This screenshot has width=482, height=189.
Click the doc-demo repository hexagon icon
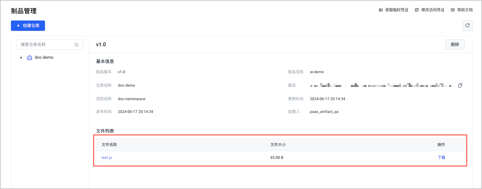[30, 58]
